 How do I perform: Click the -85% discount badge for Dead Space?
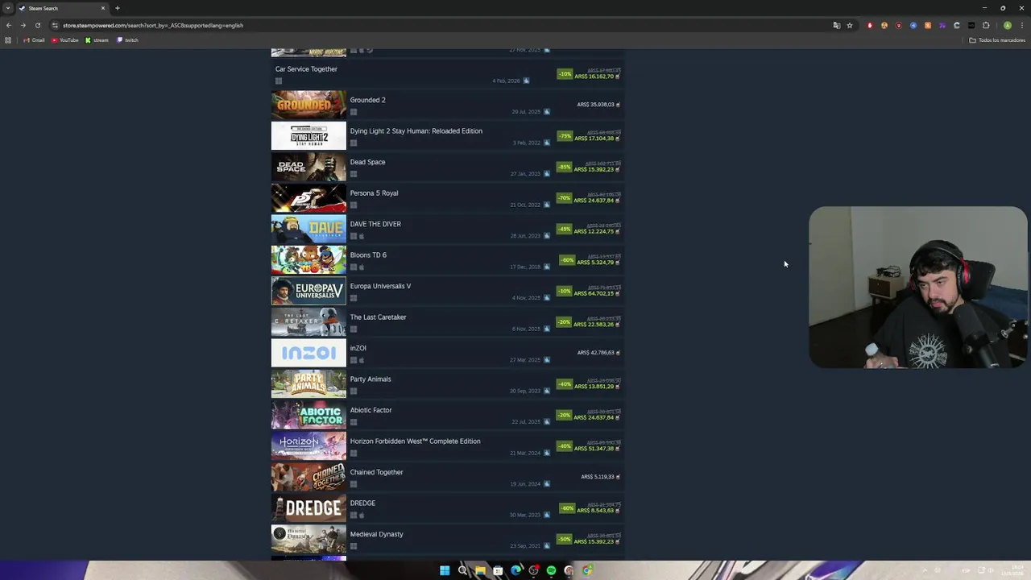(x=565, y=168)
